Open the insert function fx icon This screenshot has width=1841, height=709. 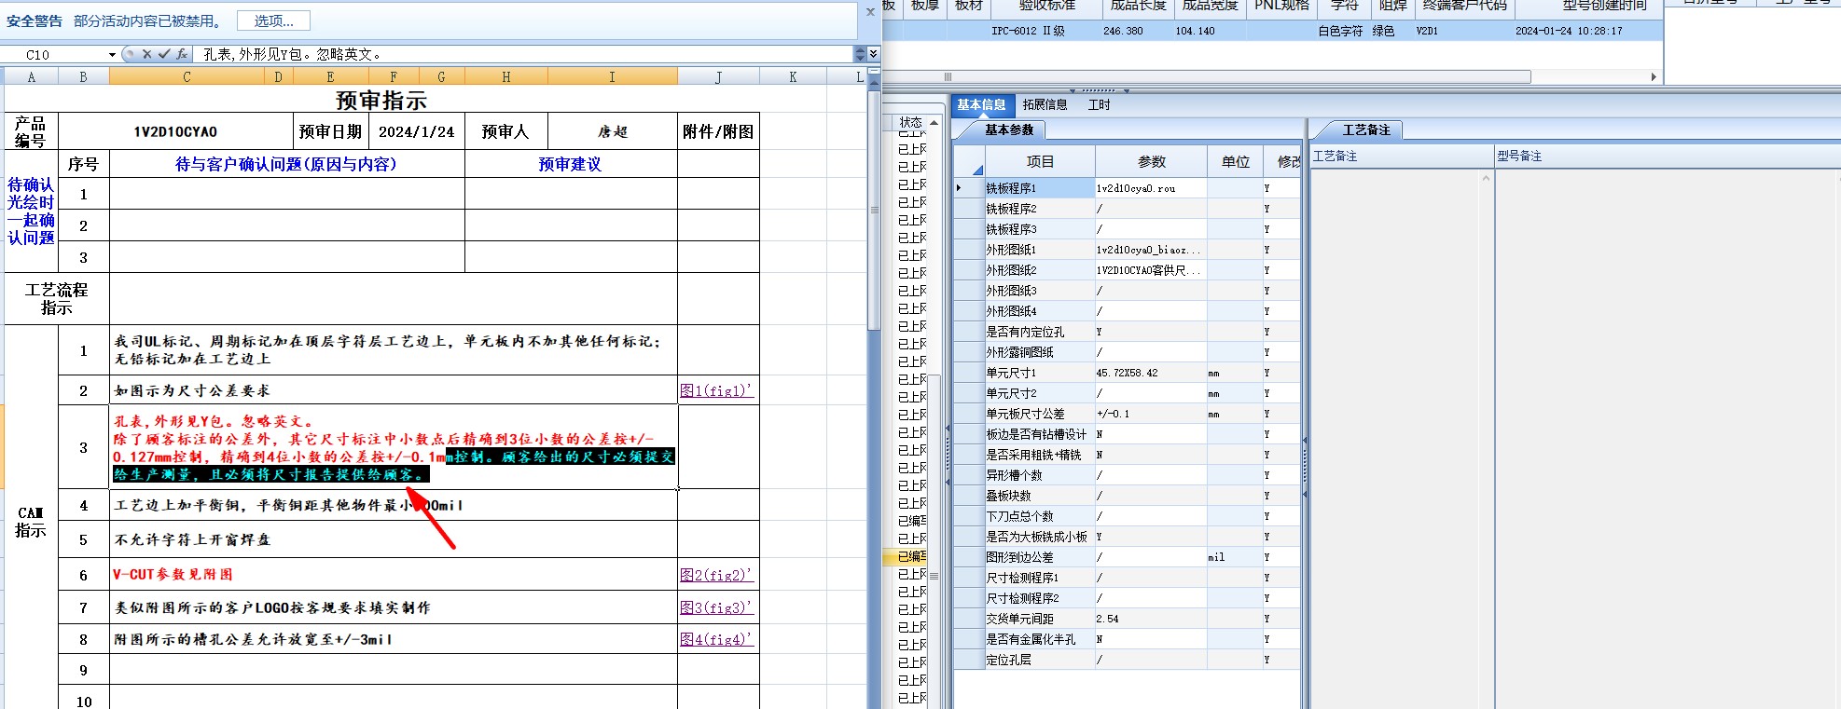point(182,55)
